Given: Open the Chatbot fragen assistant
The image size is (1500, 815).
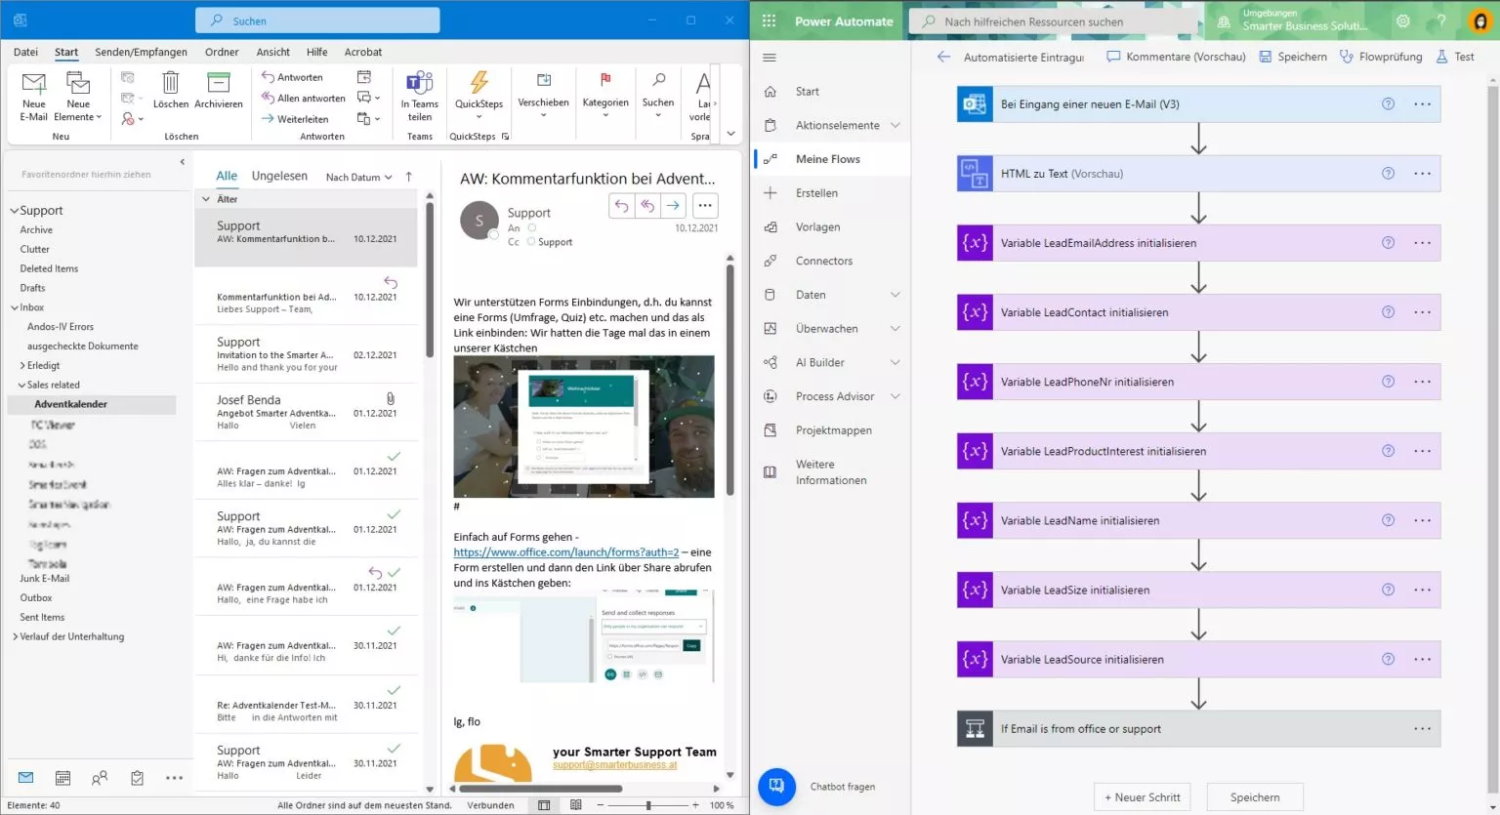Looking at the screenshot, I should point(775,787).
